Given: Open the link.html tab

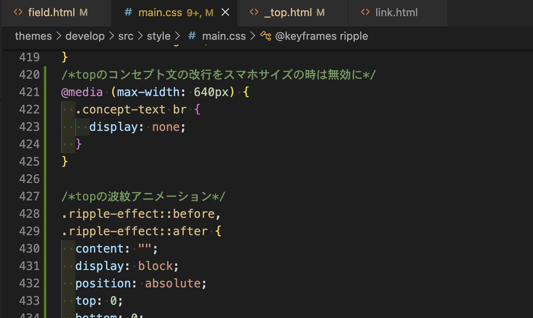Looking at the screenshot, I should (398, 13).
